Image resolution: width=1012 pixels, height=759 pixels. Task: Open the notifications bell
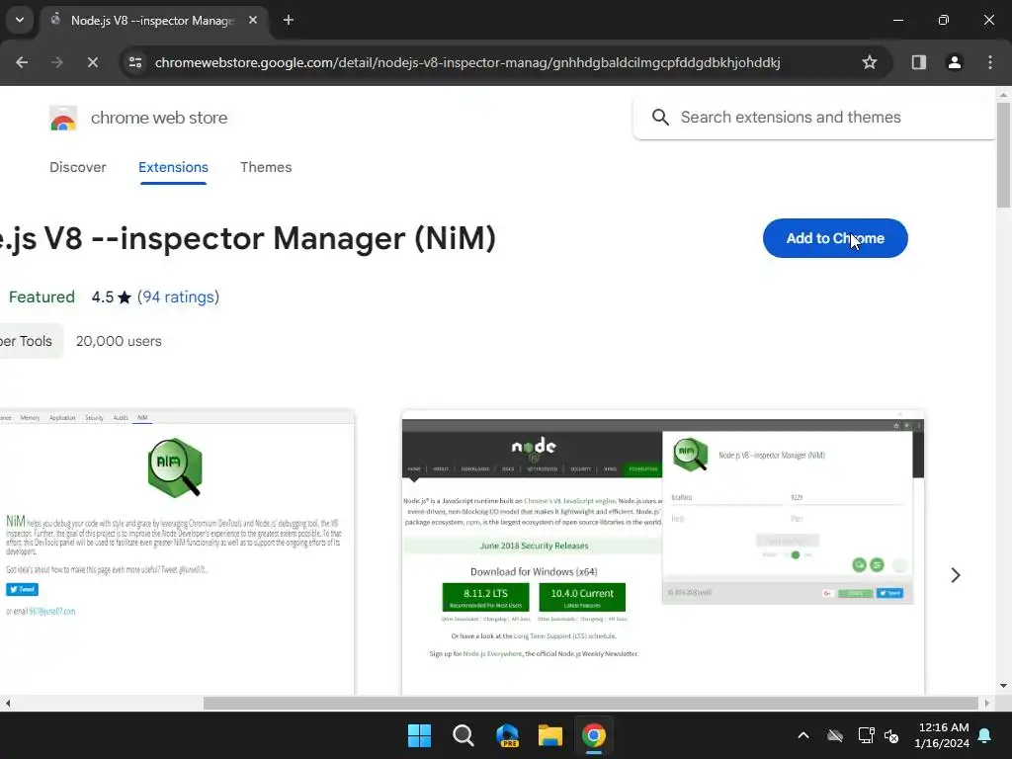click(985, 735)
